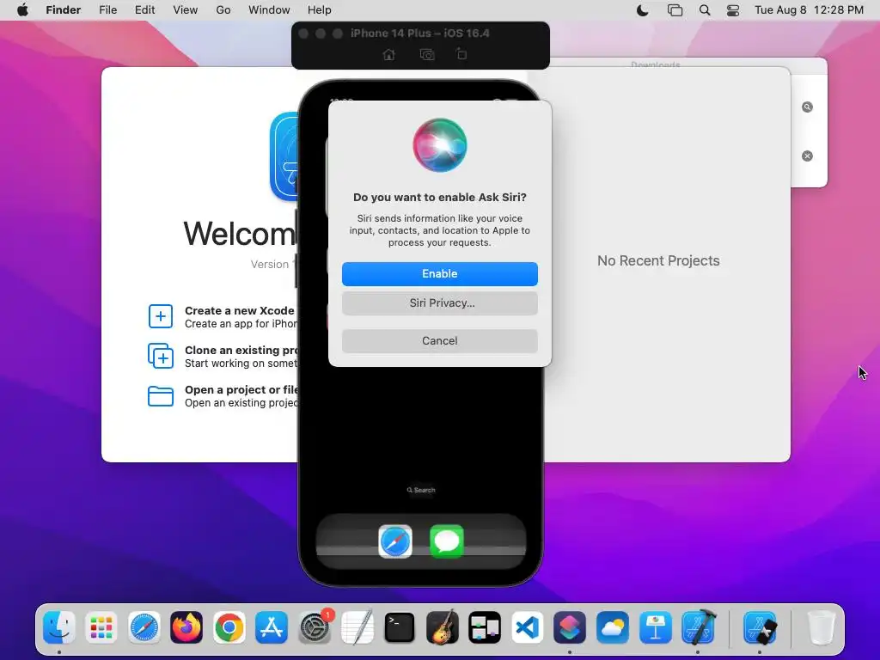
Task: Open Shortcuts app from the Dock
Action: pyautogui.click(x=570, y=627)
